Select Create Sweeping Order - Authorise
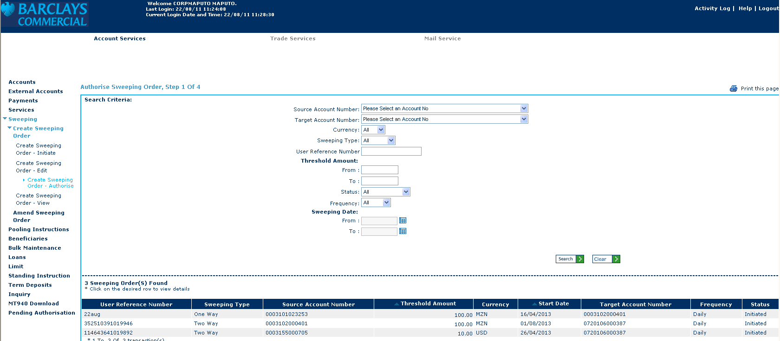 [x=50, y=183]
